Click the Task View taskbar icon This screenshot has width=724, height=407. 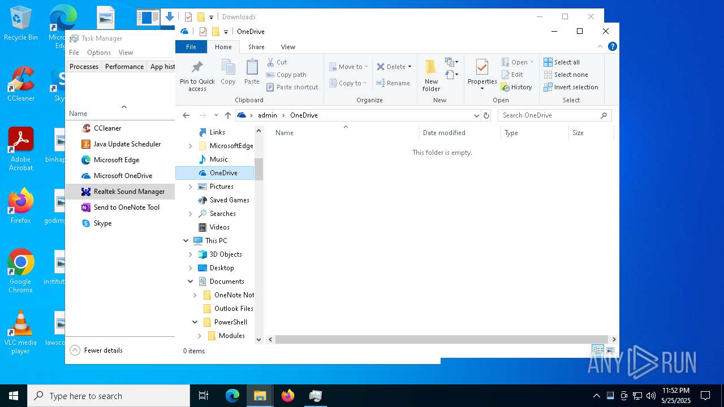pos(204,396)
